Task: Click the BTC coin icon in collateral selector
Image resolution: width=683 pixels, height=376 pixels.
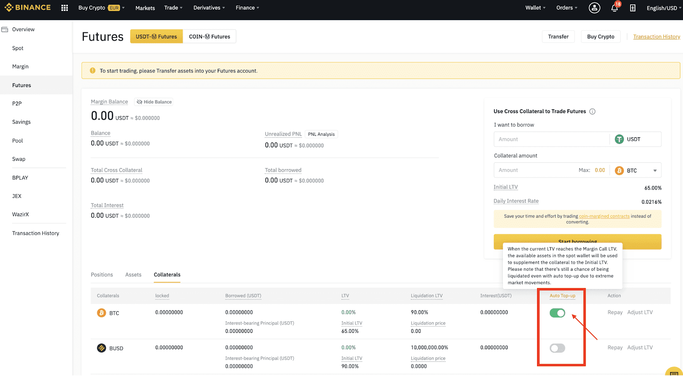Action: click(x=619, y=170)
